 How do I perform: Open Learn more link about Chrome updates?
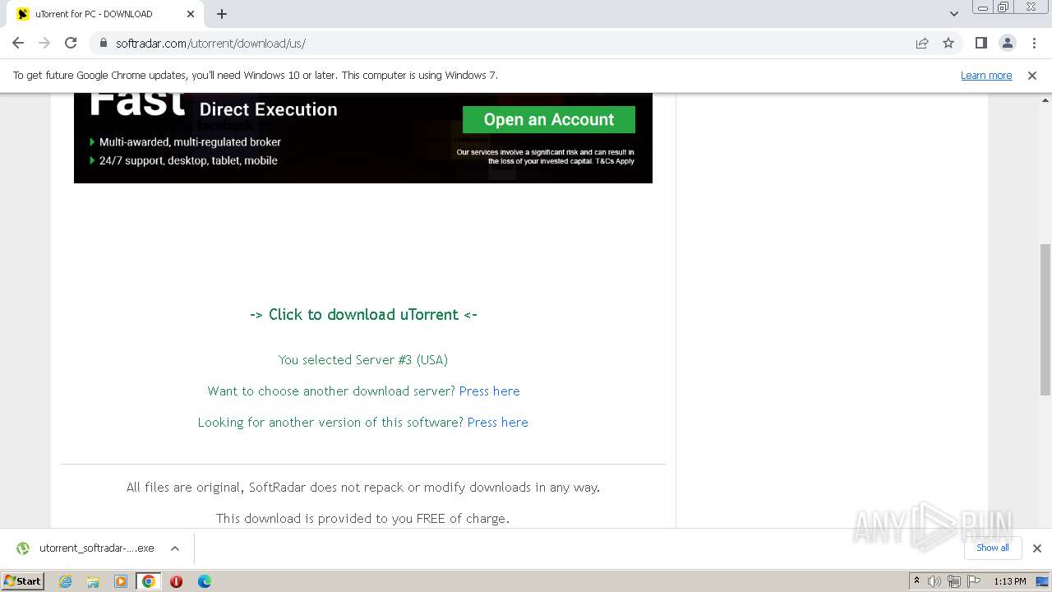tap(986, 76)
